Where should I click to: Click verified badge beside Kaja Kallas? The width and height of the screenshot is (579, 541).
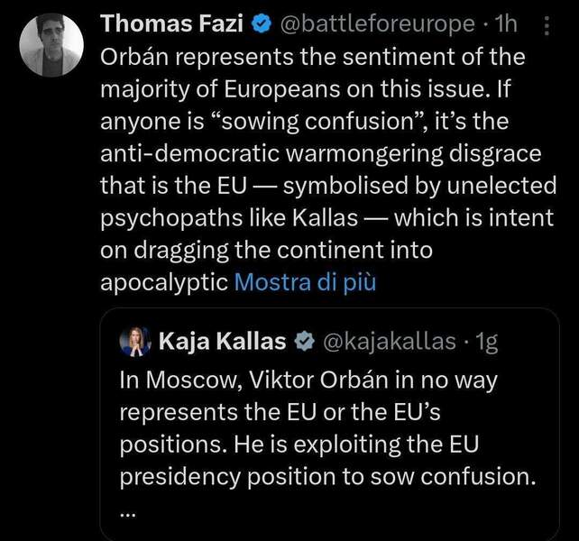point(305,342)
